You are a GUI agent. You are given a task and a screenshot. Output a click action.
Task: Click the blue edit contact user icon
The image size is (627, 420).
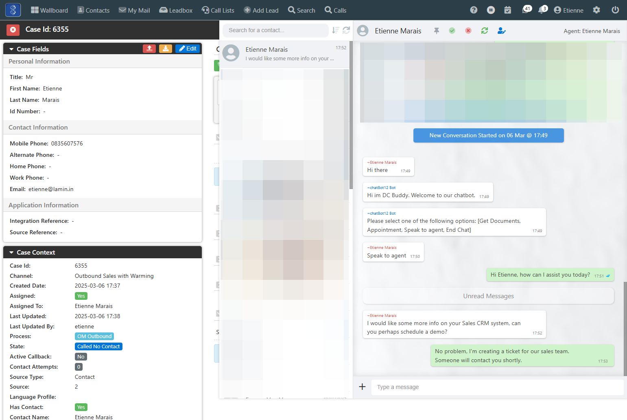(502, 31)
